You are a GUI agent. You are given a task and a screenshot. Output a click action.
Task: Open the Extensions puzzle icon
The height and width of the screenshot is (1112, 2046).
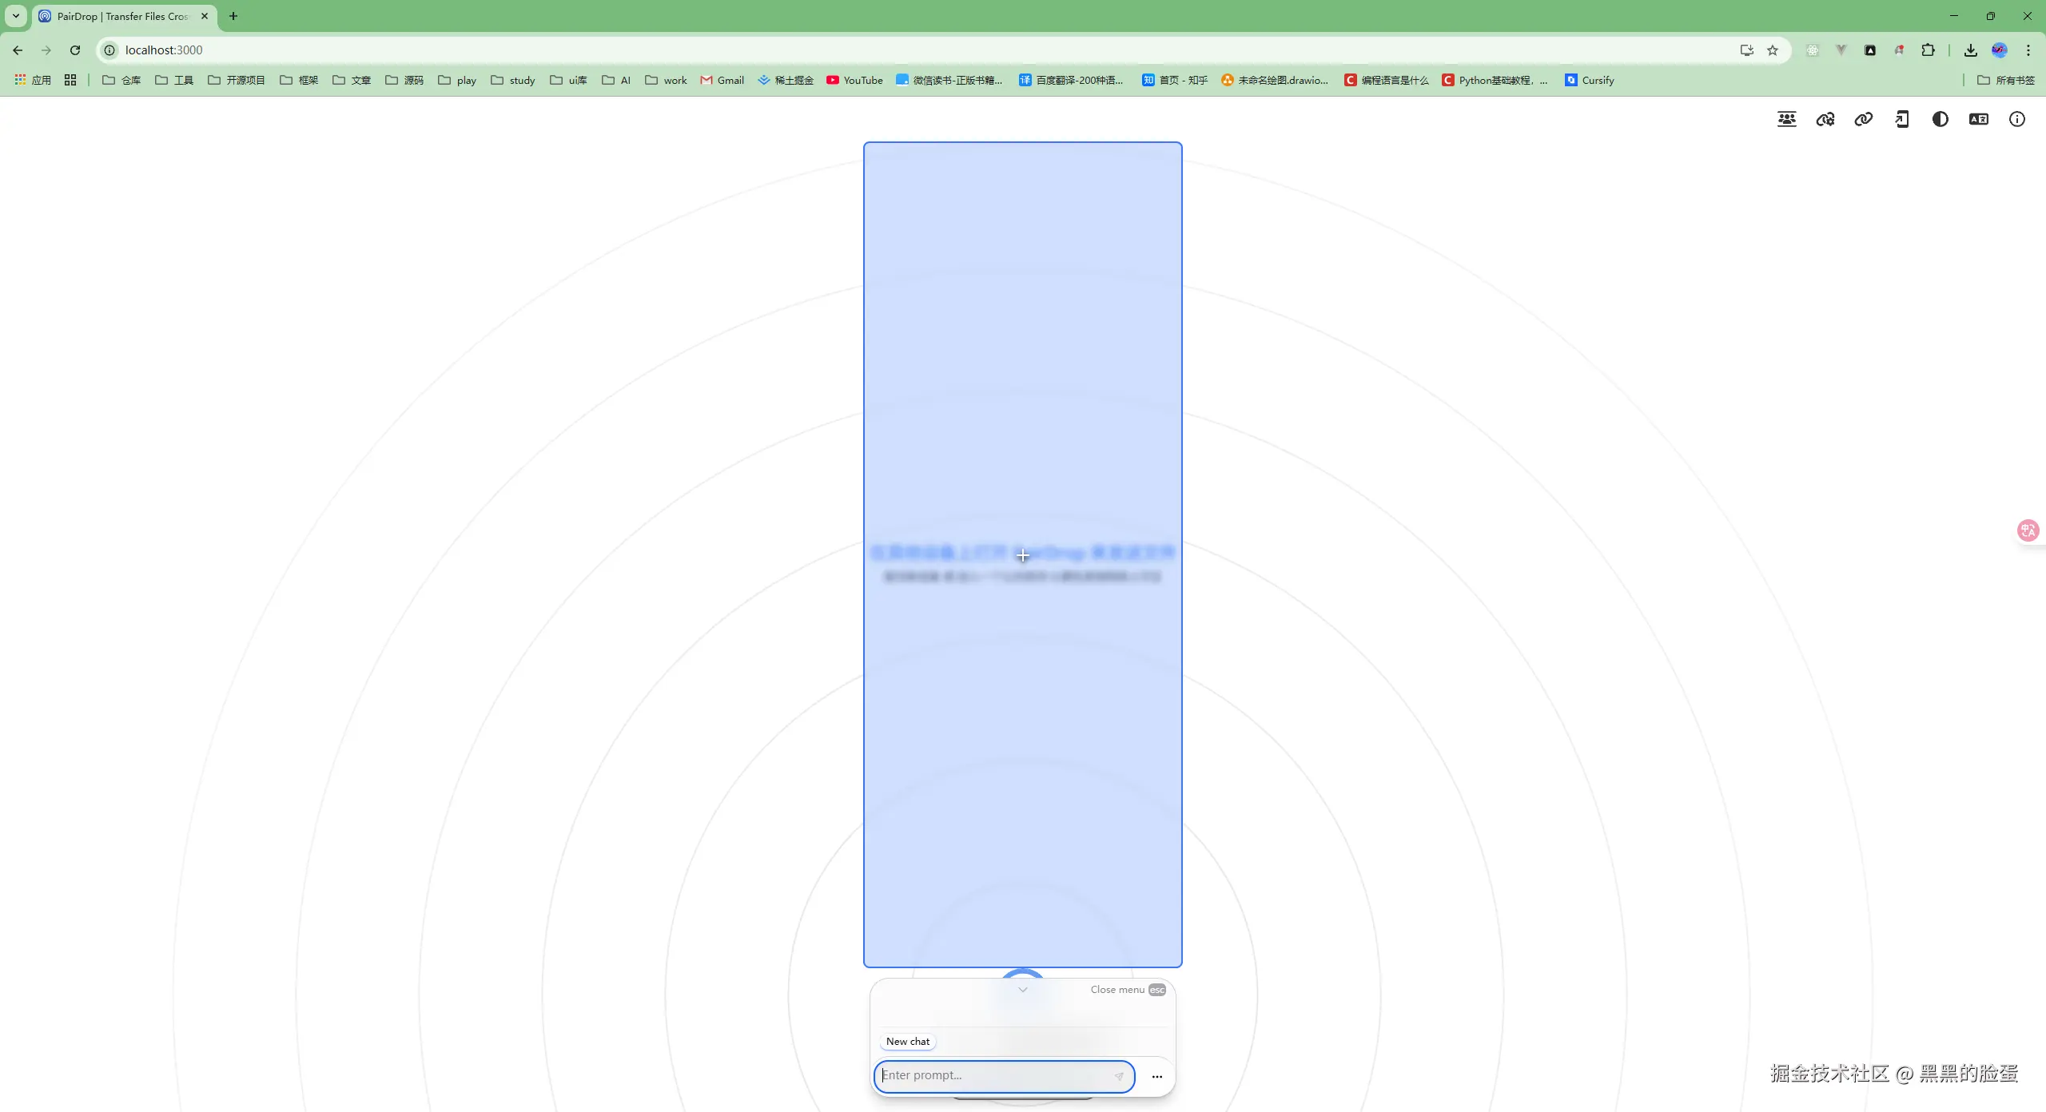tap(1928, 50)
